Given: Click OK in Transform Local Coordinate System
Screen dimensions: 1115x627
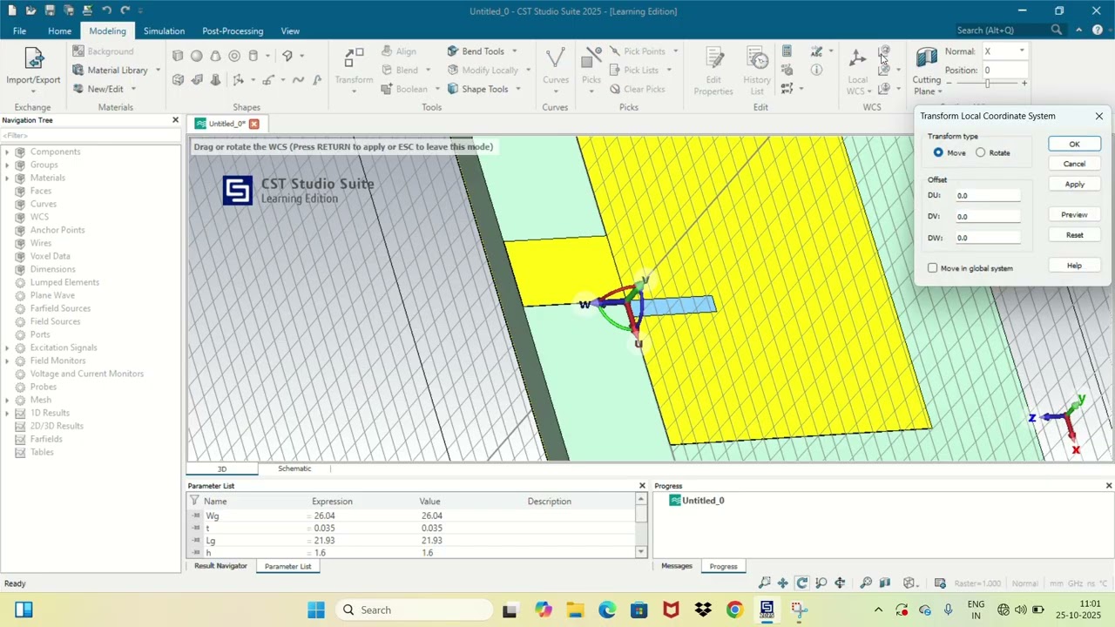Looking at the screenshot, I should point(1074,145).
